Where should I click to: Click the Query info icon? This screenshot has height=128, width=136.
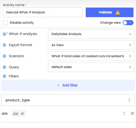(4, 67)
